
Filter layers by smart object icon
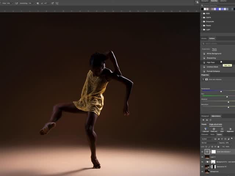point(228,139)
